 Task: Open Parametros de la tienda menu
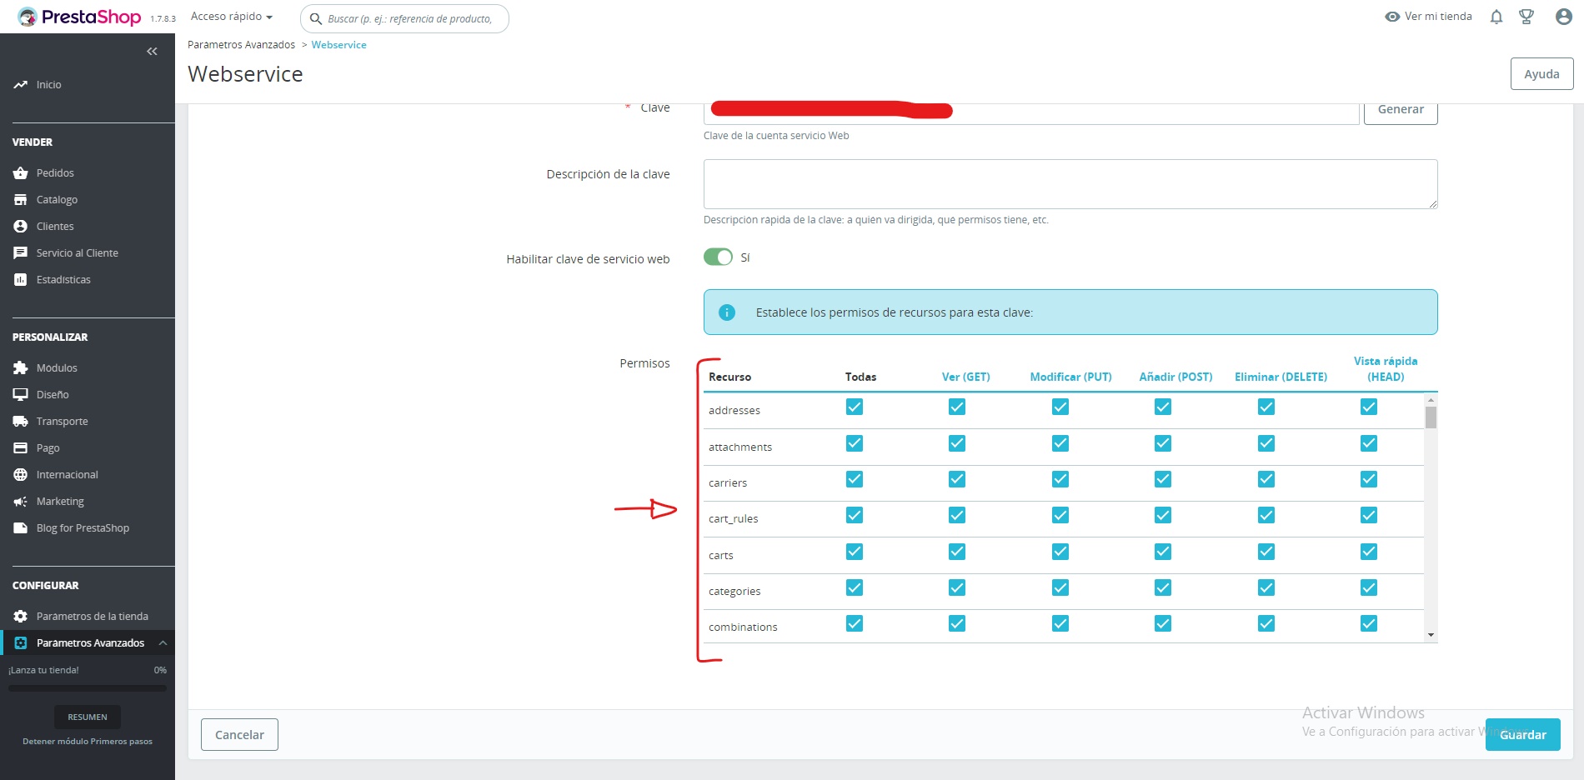tap(92, 617)
